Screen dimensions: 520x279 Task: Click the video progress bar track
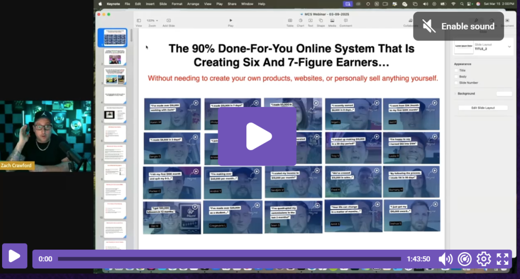[229, 259]
